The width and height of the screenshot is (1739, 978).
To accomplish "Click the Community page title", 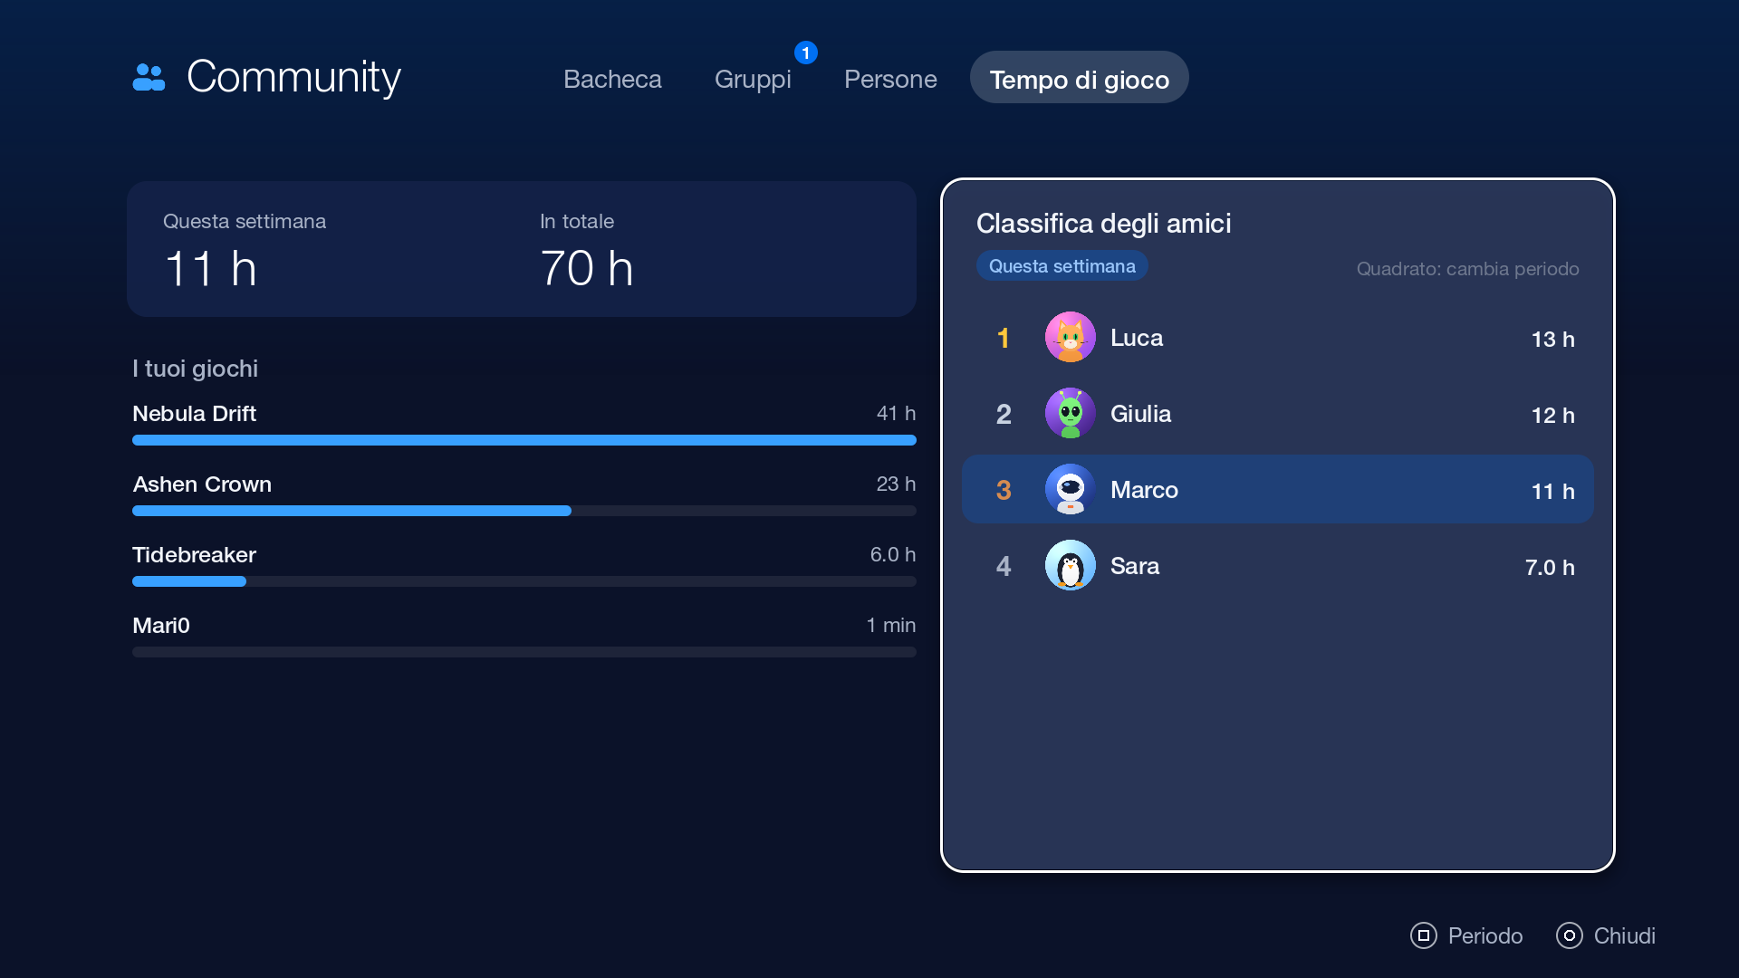I will 293,77.
